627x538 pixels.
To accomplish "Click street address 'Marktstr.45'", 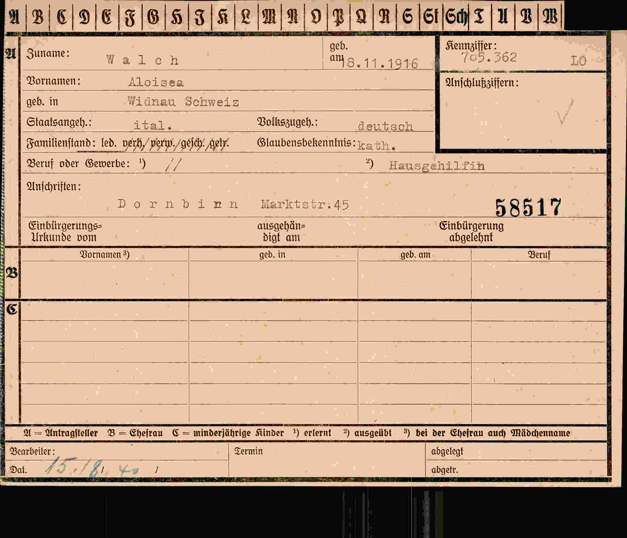I will pyautogui.click(x=305, y=205).
